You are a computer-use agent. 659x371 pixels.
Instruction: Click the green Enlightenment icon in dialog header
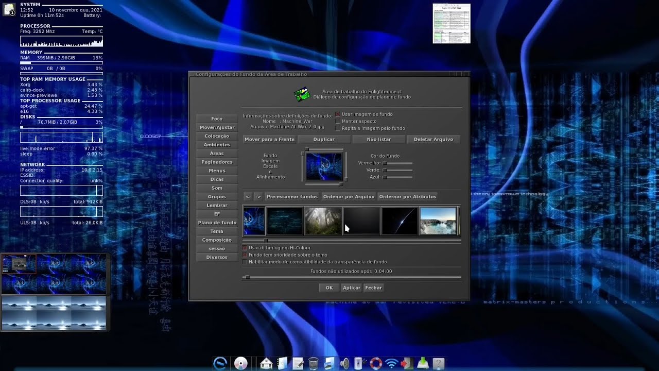pyautogui.click(x=302, y=94)
